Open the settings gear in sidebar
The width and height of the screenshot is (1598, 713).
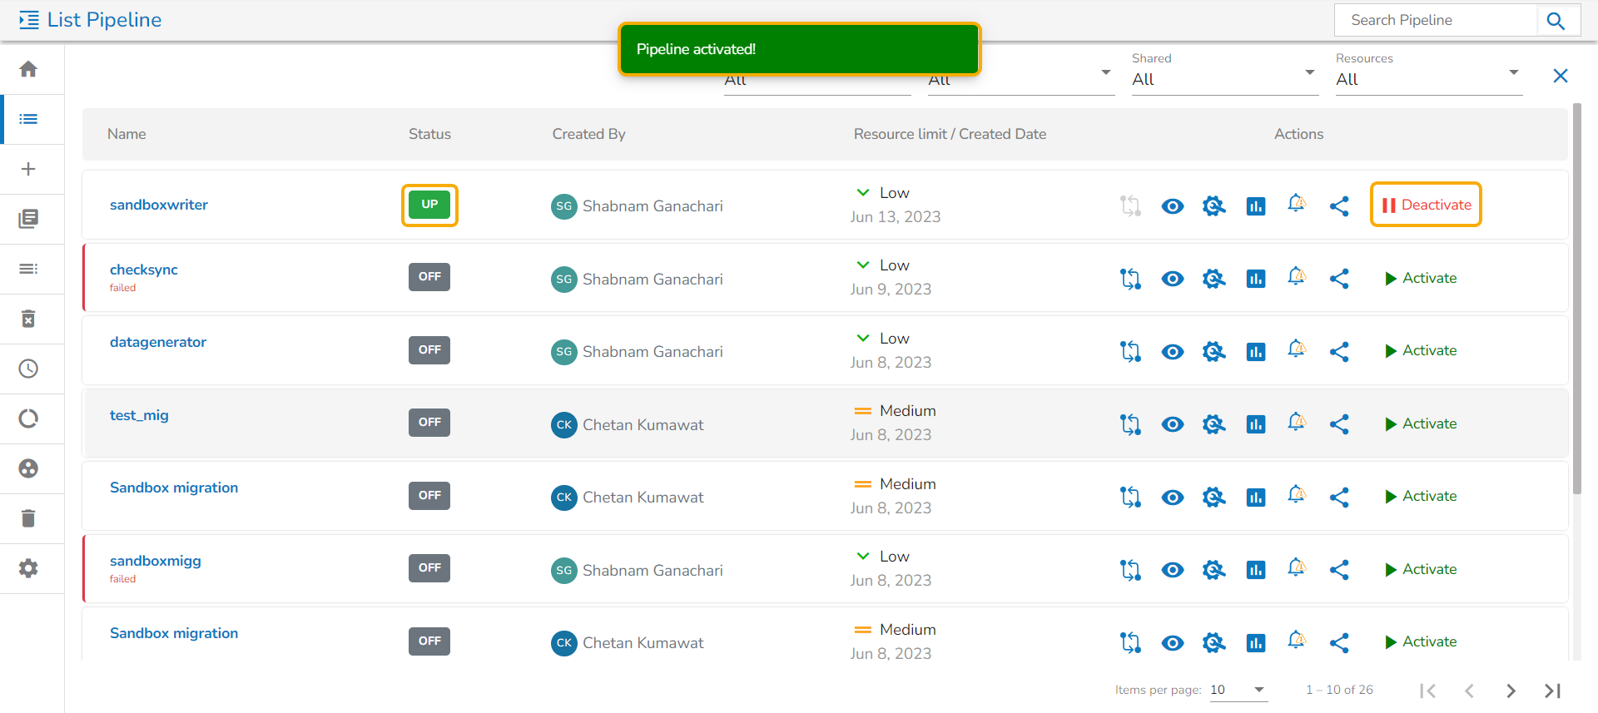click(x=28, y=568)
